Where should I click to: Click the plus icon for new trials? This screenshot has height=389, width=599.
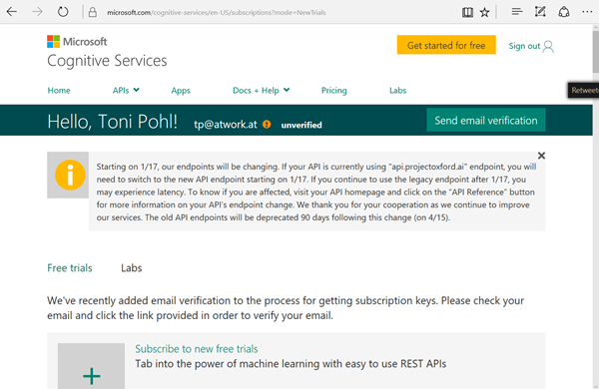(91, 376)
